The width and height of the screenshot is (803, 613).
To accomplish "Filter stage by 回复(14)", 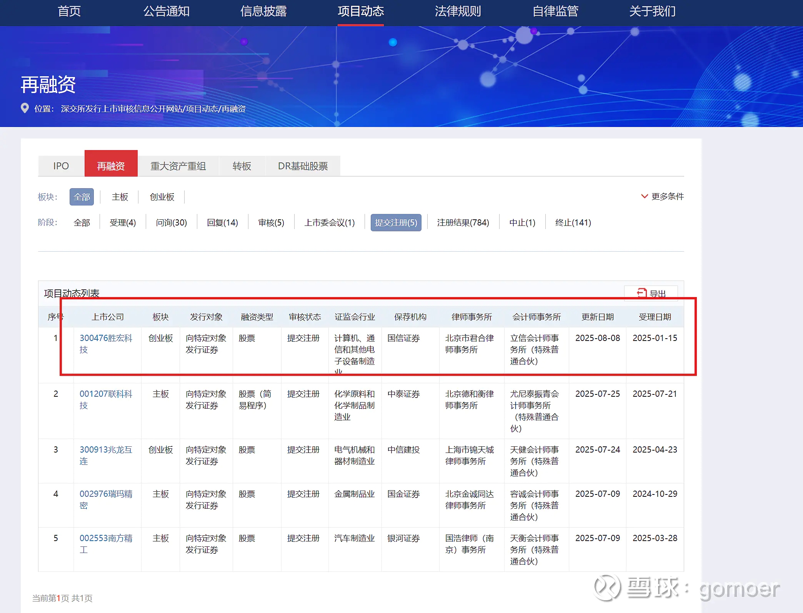I will tap(222, 222).
